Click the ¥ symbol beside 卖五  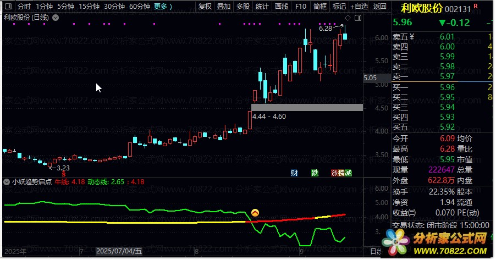point(411,37)
